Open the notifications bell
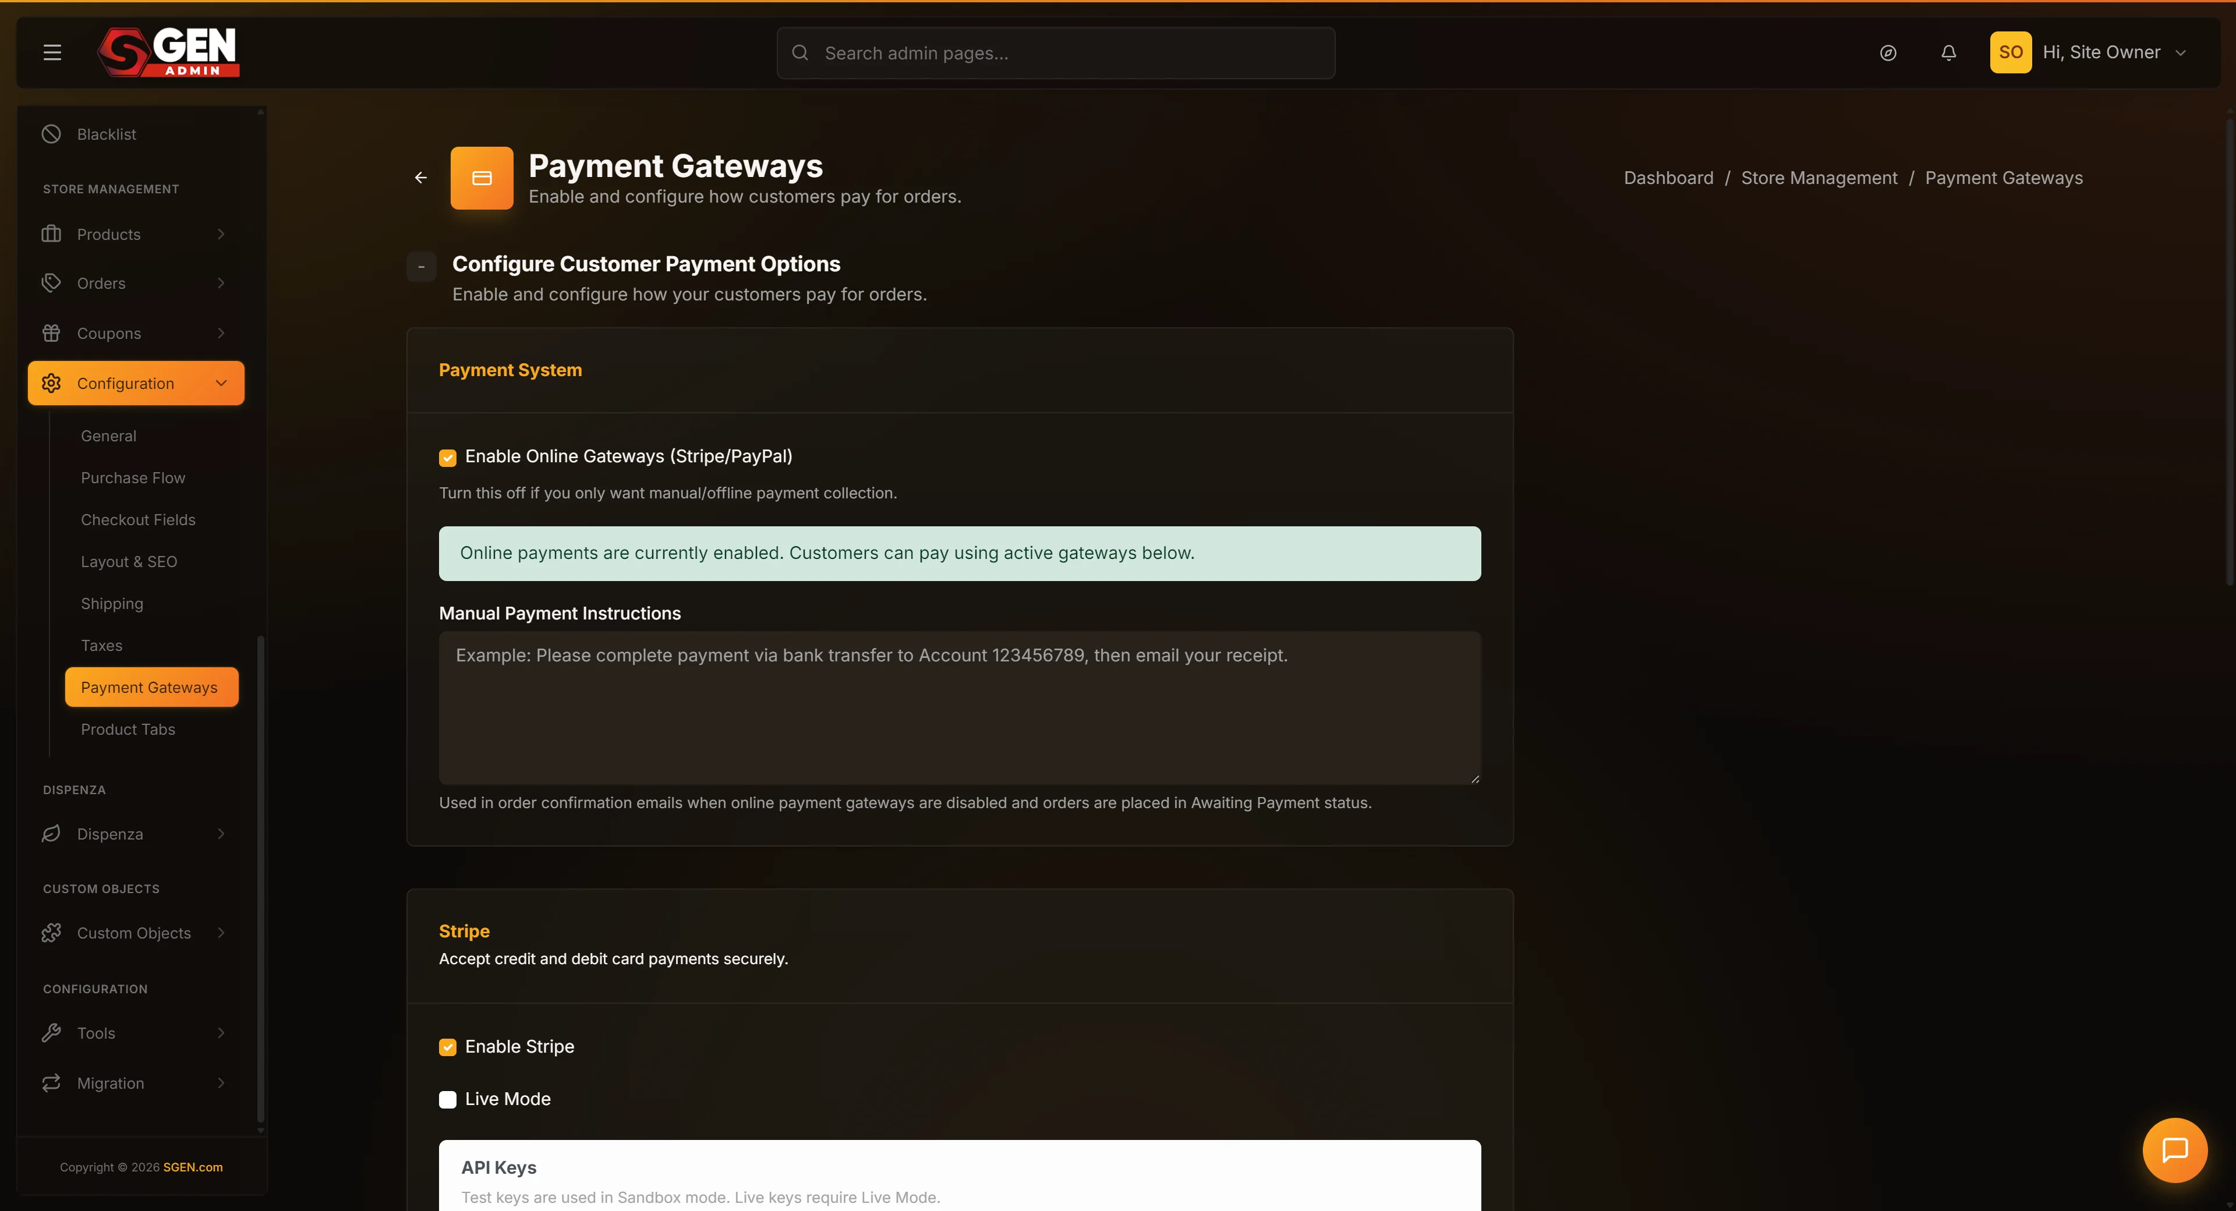This screenshot has height=1211, width=2236. pos(1949,53)
